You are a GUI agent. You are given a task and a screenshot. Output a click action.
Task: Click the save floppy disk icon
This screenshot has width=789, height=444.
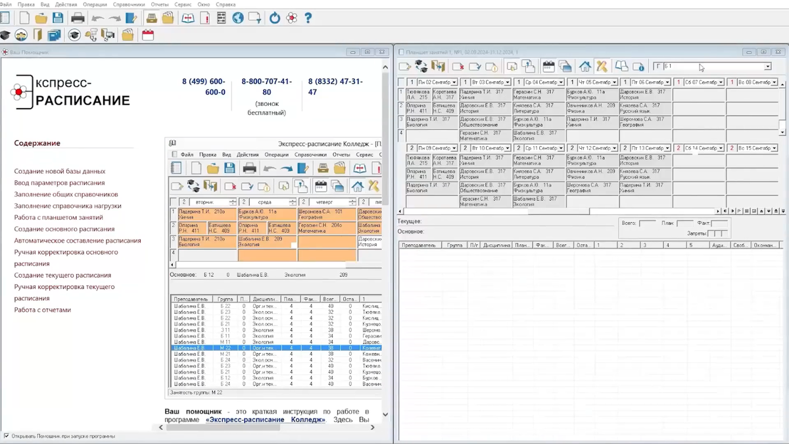click(58, 18)
